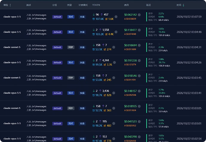This screenshot has width=206, height=142.
Task: Sort the table by the 时间 column arrows
Action: coord(183,5)
